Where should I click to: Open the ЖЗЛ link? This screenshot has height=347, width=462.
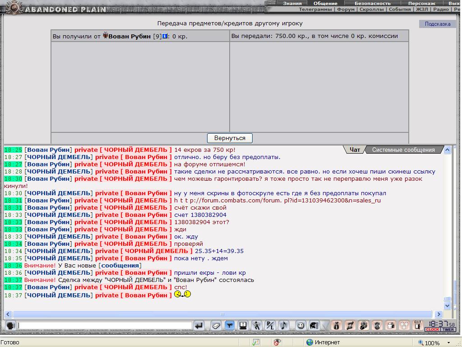422,9
